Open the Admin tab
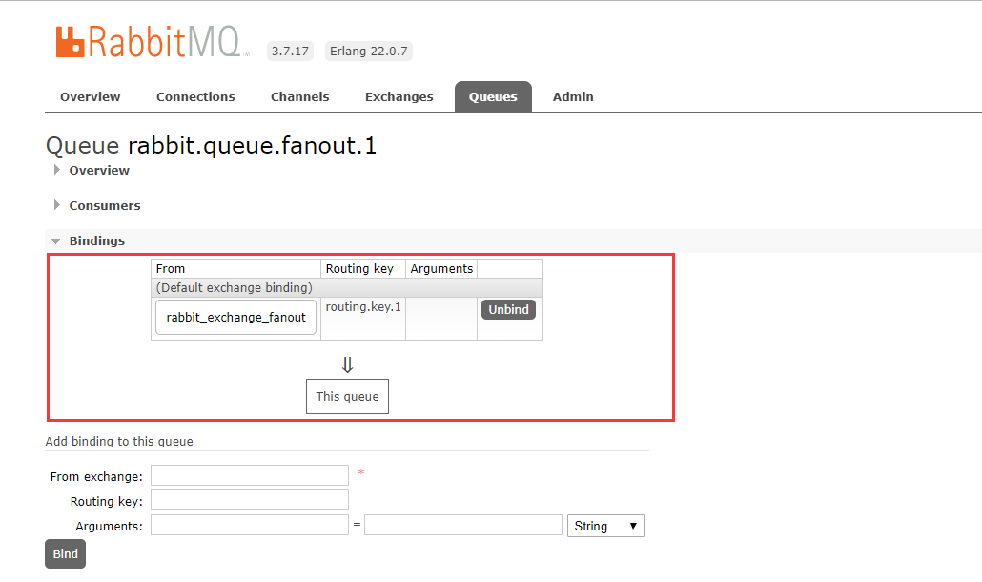 tap(573, 96)
